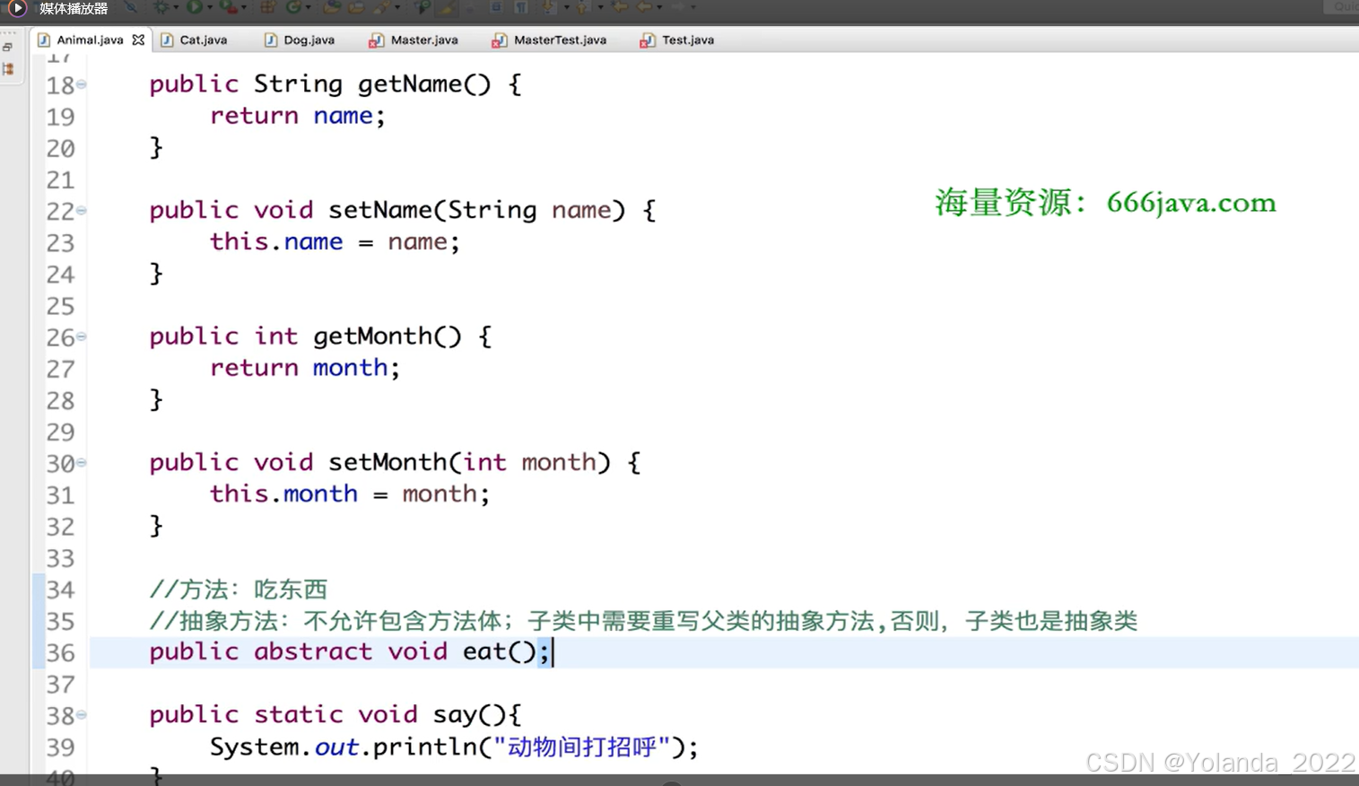This screenshot has height=786, width=1359.
Task: Switch to the Dog.java tab
Action: click(x=309, y=39)
